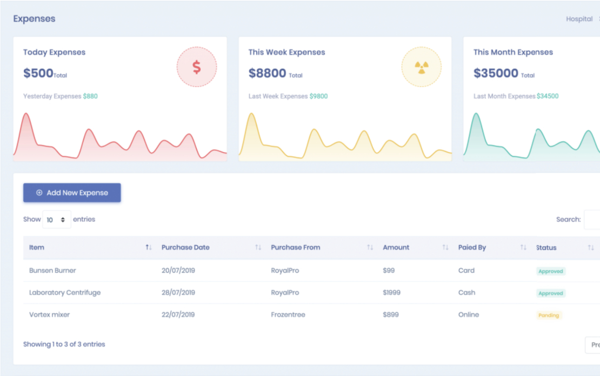Click the sort icon on the Amount column

click(445, 247)
